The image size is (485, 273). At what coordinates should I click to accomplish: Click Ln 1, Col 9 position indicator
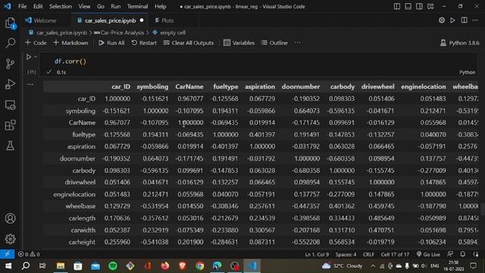click(x=317, y=254)
